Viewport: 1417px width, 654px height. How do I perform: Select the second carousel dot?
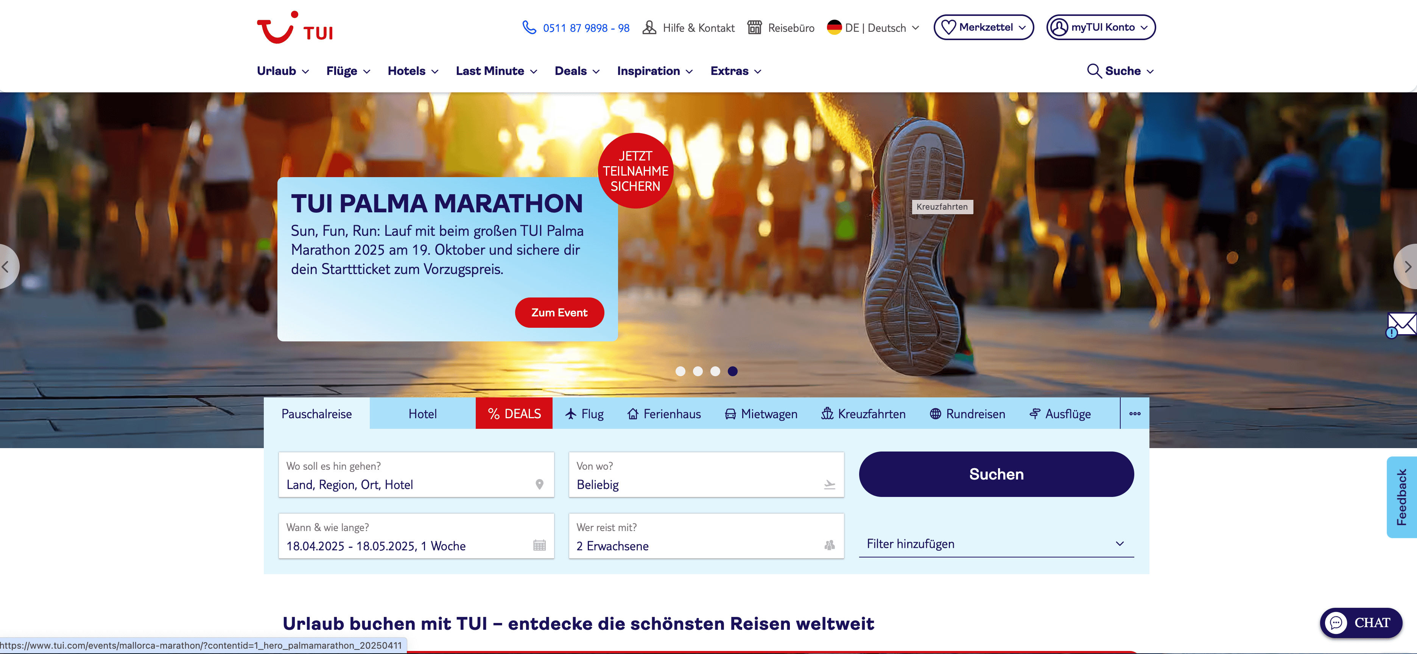698,371
